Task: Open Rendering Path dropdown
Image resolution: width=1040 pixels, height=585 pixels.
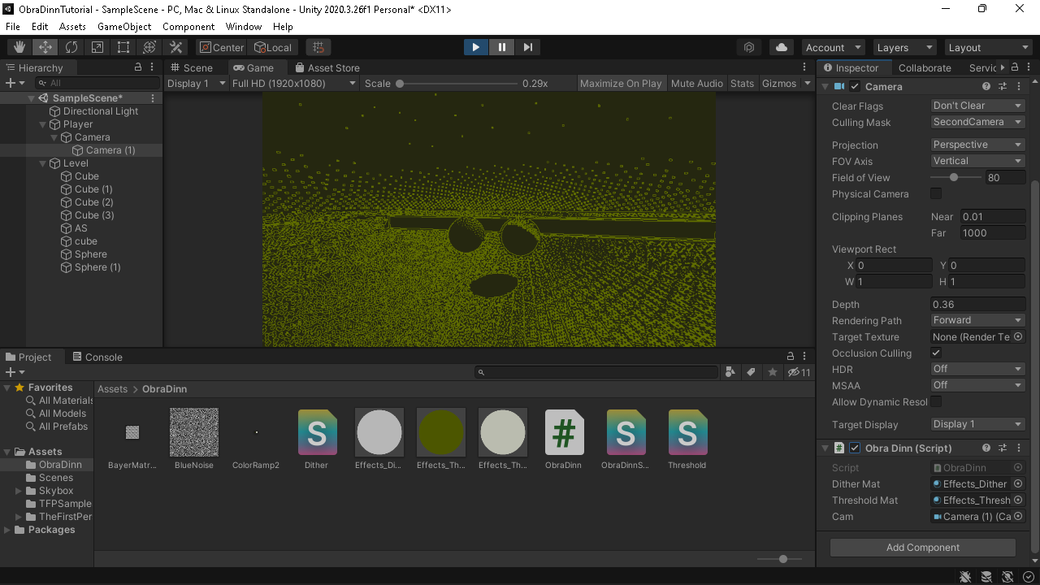Action: pyautogui.click(x=977, y=320)
